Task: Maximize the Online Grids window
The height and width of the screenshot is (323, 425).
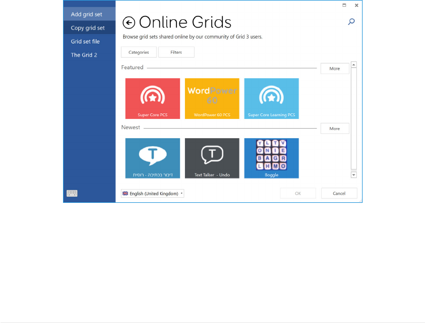Action: [344, 5]
